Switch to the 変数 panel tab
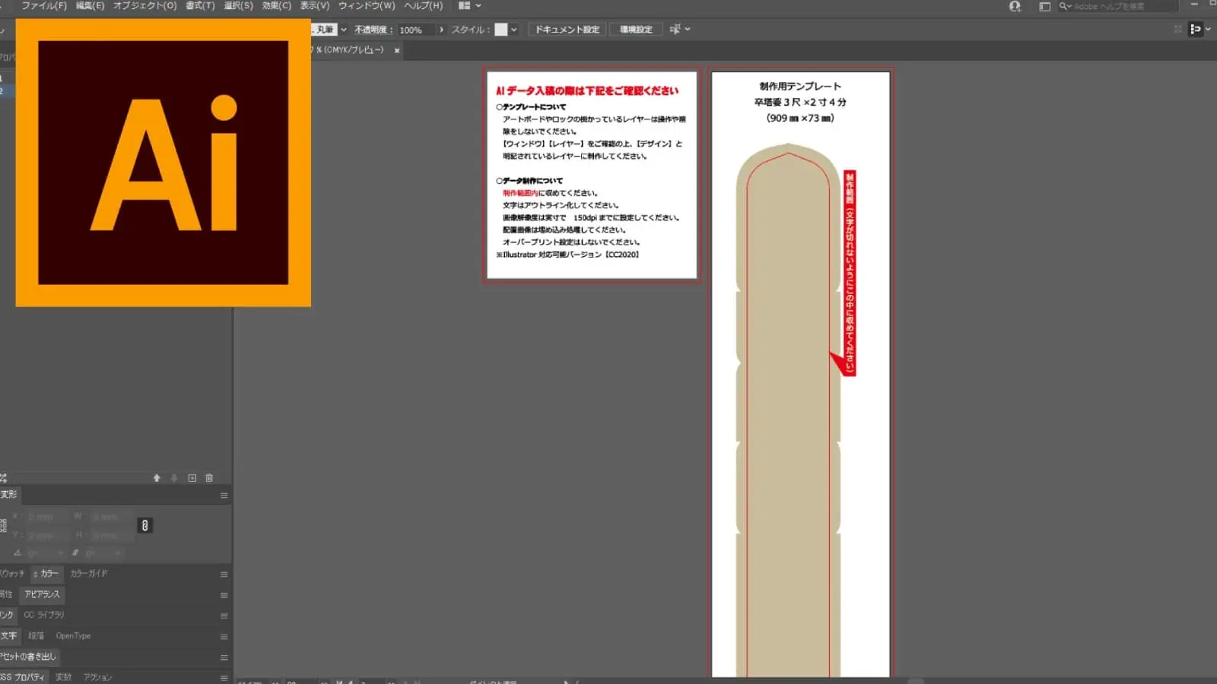1217x684 pixels. click(x=64, y=676)
